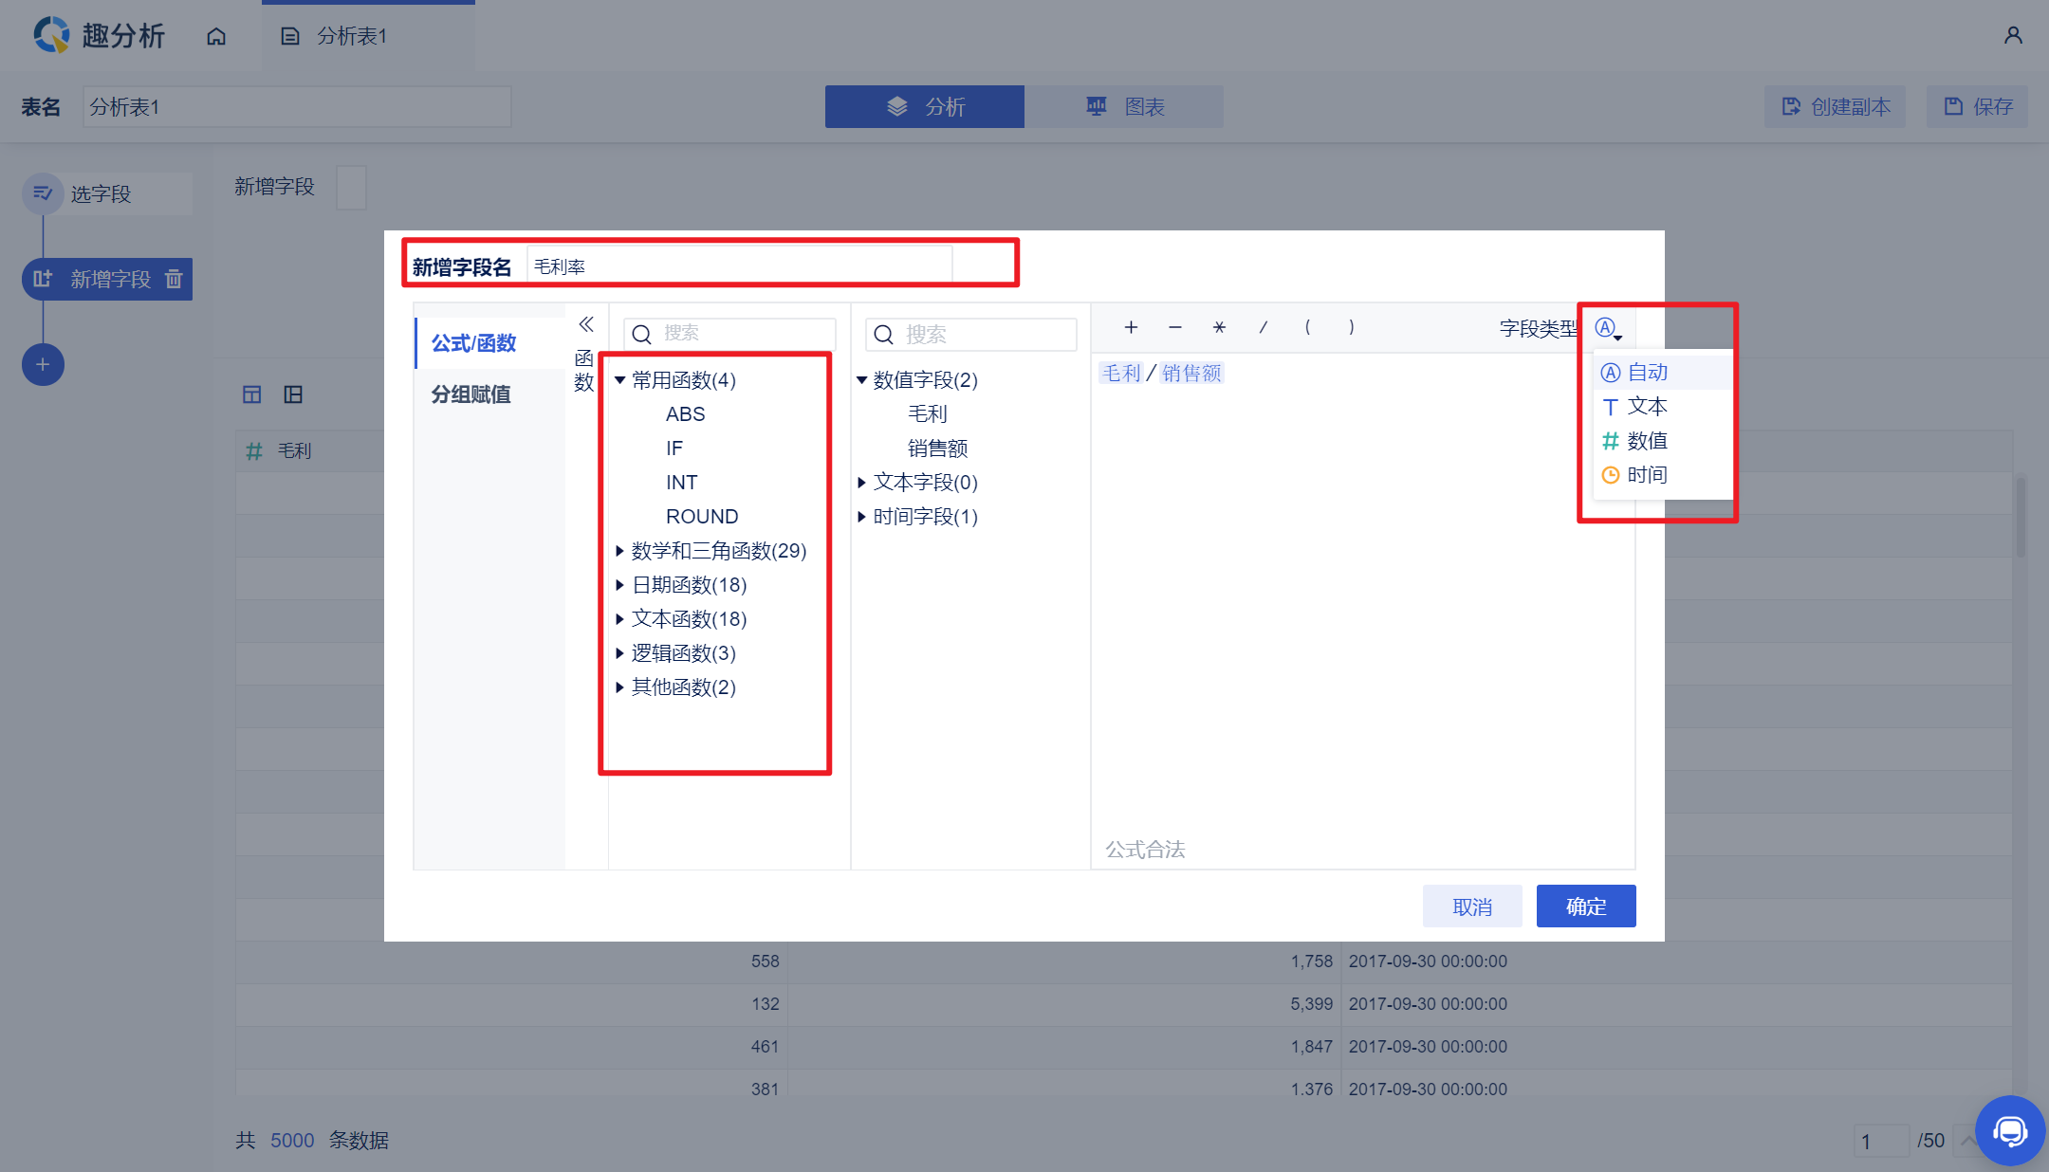2049x1172 pixels.
Task: Open the customer service chat bubble
Action: pyautogui.click(x=2009, y=1130)
